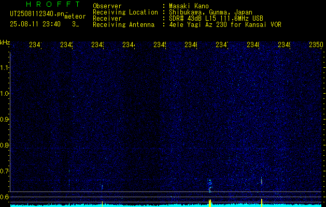Click the 2343 time axis label
The image size is (326, 207).
(x=98, y=45)
